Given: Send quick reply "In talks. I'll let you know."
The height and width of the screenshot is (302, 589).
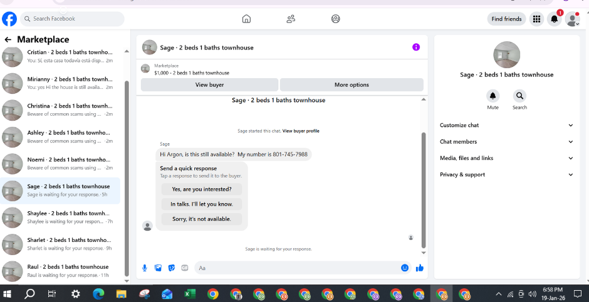Looking at the screenshot, I should [x=202, y=204].
